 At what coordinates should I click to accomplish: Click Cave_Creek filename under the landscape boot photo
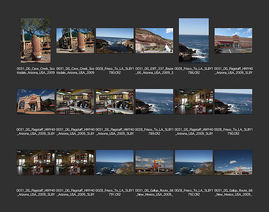(75, 71)
